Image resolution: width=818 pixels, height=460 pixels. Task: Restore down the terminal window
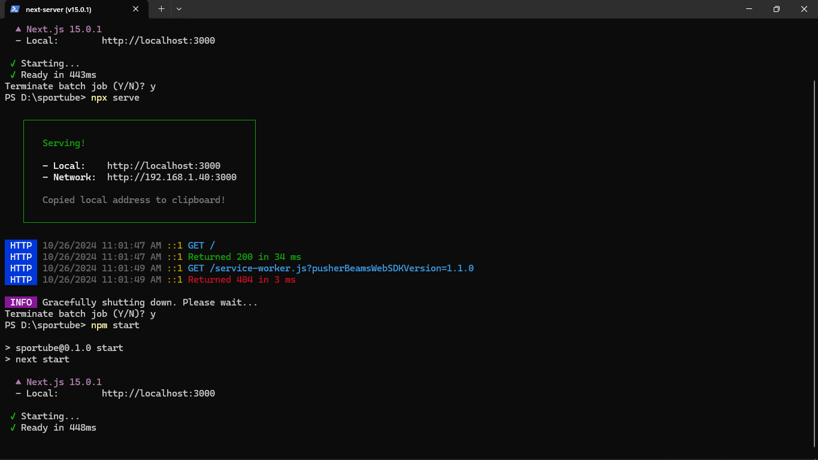point(777,9)
